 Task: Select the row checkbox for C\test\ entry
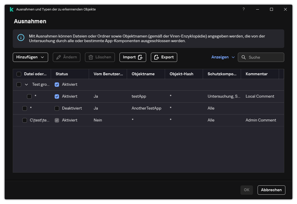click(x=25, y=120)
